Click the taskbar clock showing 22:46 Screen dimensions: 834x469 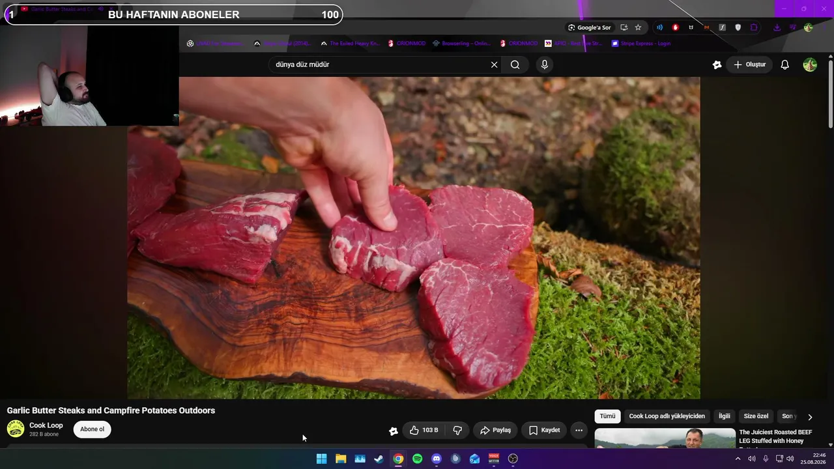point(814,459)
